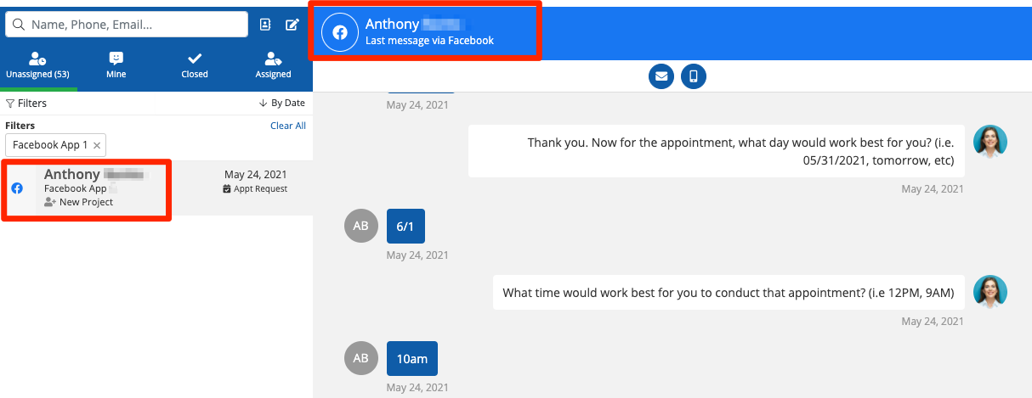Open the Mine tab
The width and height of the screenshot is (1032, 398).
click(116, 65)
